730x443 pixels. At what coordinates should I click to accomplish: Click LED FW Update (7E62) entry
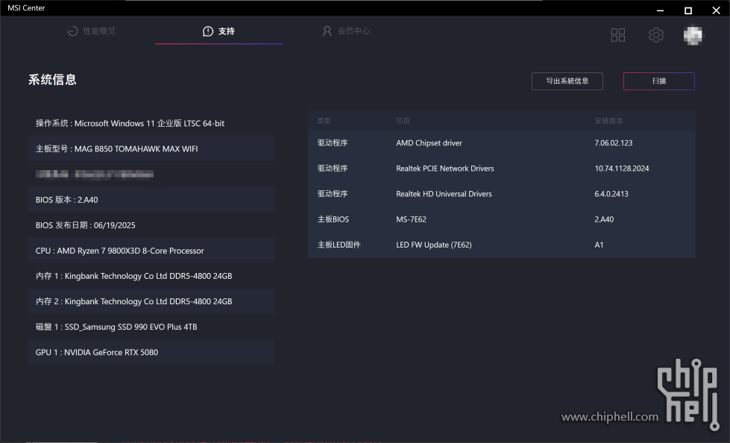click(433, 245)
